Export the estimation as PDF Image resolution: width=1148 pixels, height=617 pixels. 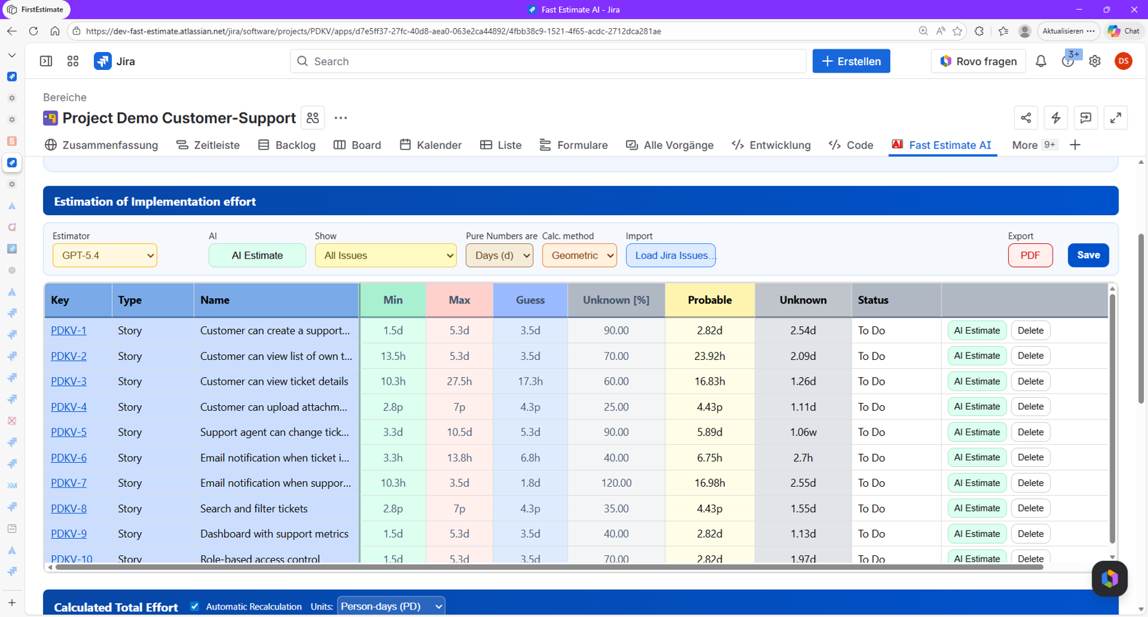[x=1030, y=255]
